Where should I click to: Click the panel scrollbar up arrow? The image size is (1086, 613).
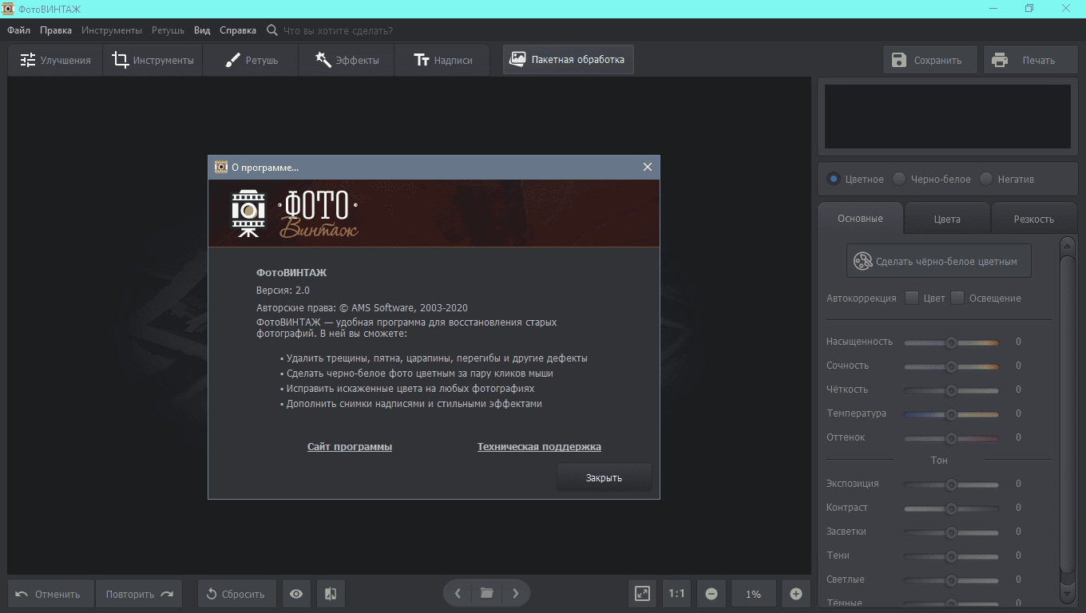[1068, 245]
